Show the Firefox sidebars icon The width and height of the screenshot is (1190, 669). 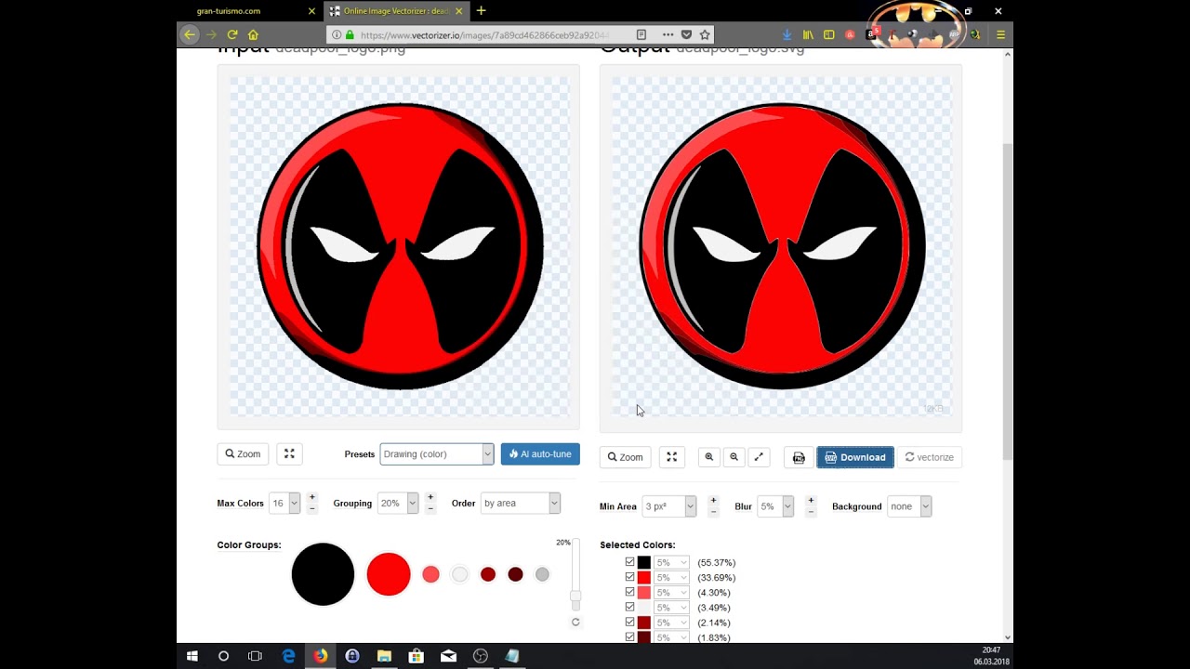[x=828, y=34]
